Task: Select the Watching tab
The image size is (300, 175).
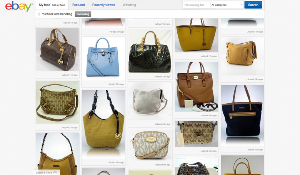Action: pyautogui.click(x=129, y=5)
